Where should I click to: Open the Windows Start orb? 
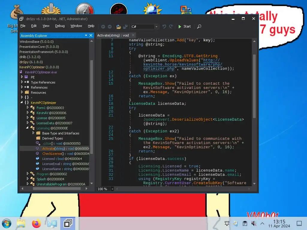click(7, 223)
